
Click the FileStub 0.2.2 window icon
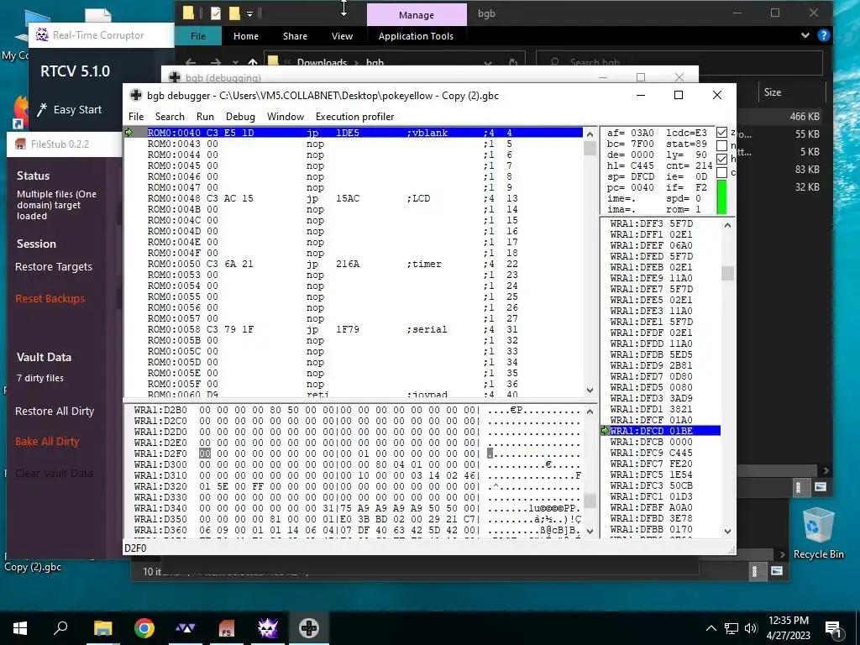[20, 144]
